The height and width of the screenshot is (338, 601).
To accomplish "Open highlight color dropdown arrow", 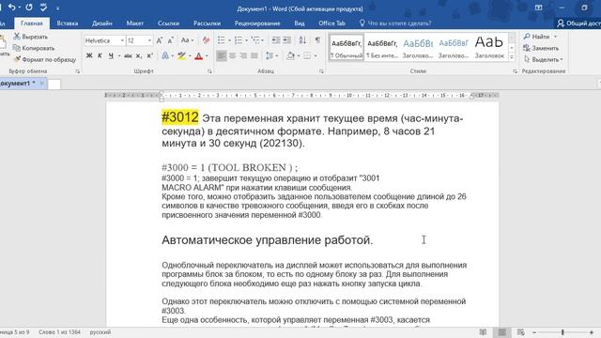I will (190, 56).
